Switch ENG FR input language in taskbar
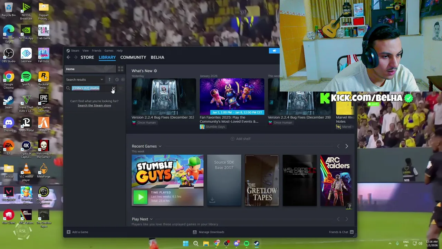This screenshot has width=442, height=249. (406, 243)
